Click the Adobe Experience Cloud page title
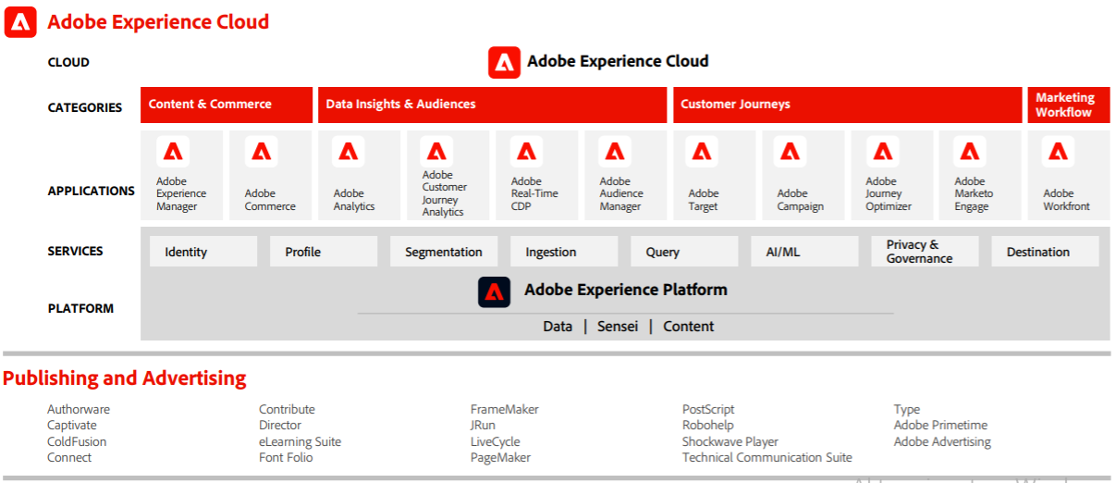This screenshot has width=1116, height=483. [x=158, y=21]
